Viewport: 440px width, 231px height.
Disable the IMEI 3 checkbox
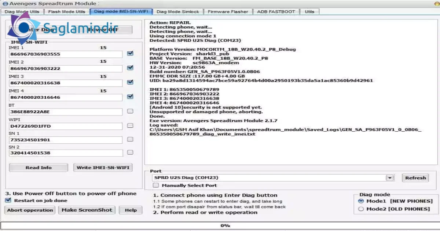click(130, 82)
